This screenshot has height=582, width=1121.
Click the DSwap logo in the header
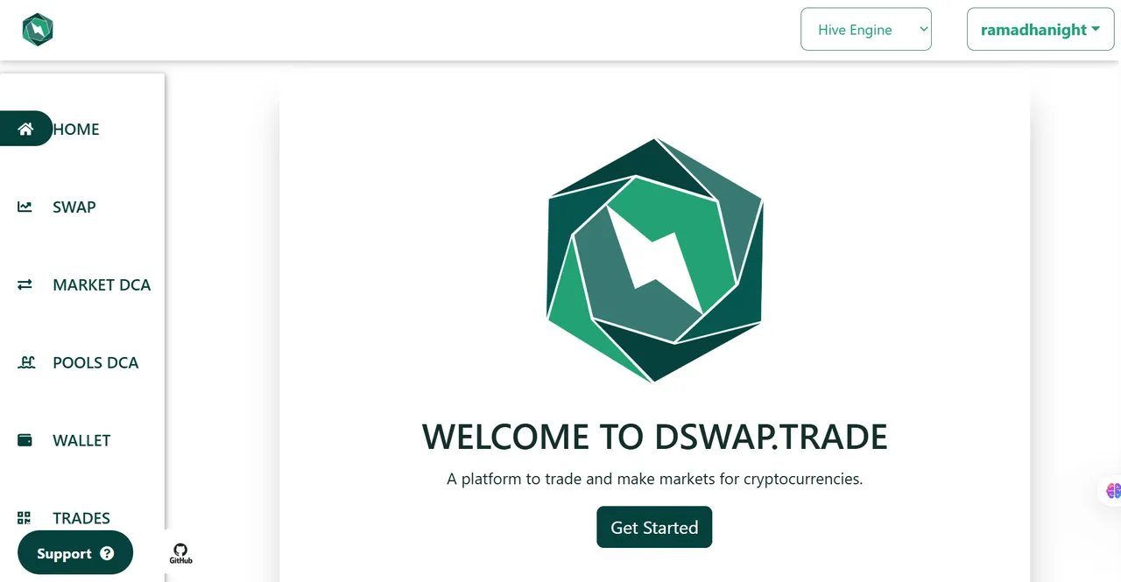38,30
